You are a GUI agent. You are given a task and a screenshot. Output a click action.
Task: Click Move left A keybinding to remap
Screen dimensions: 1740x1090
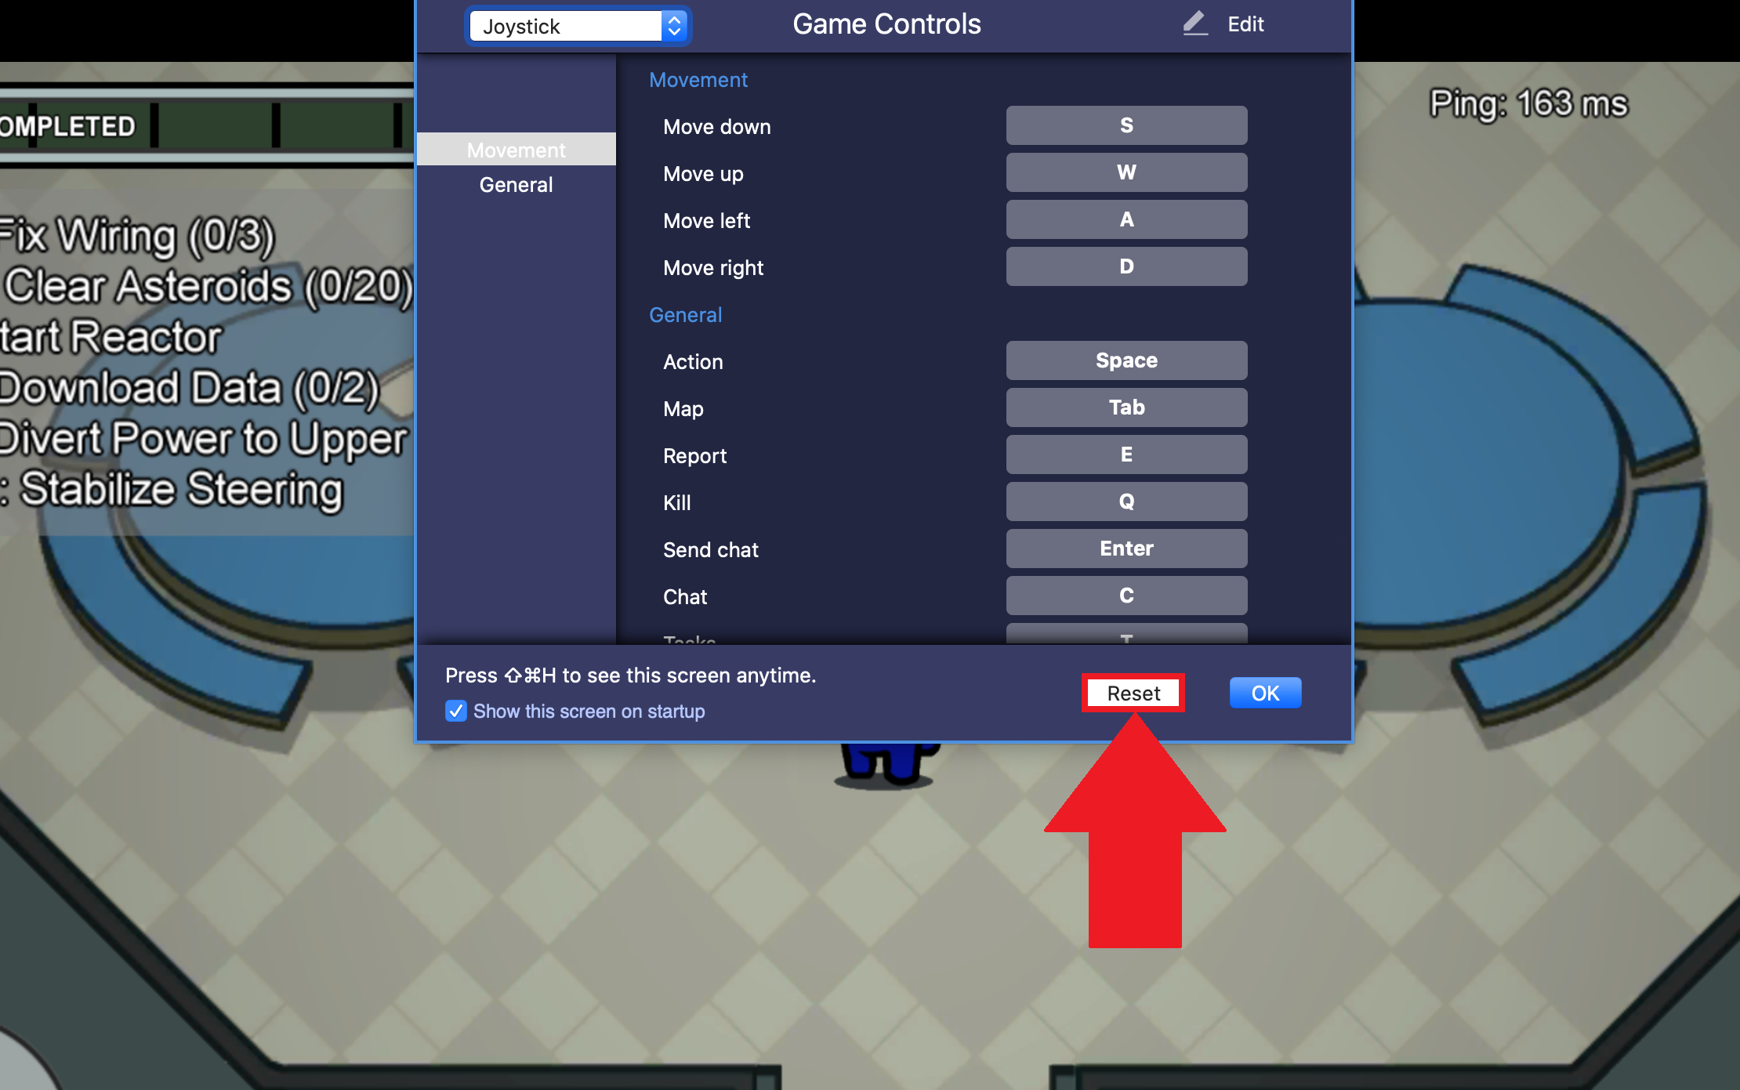1126,219
